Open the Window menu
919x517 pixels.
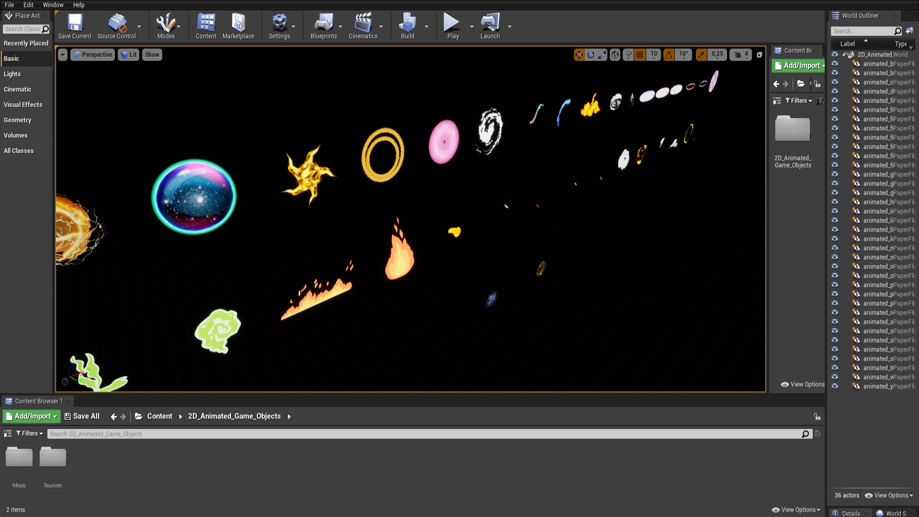(53, 5)
